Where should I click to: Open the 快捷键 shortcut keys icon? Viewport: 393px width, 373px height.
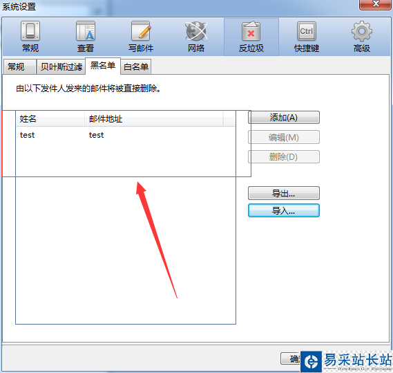click(307, 37)
